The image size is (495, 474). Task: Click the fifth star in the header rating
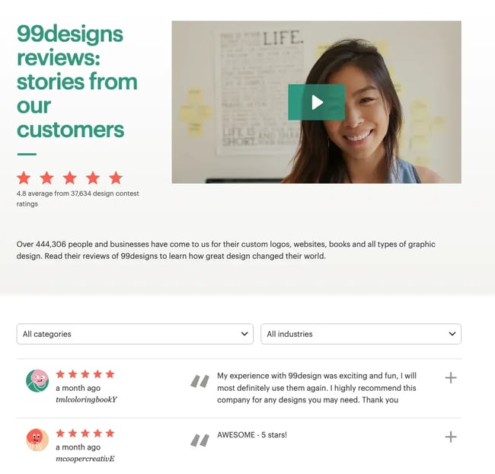(x=116, y=178)
